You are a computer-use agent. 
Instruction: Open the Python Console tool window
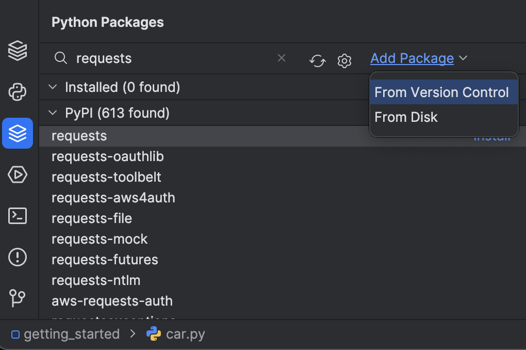(18, 92)
